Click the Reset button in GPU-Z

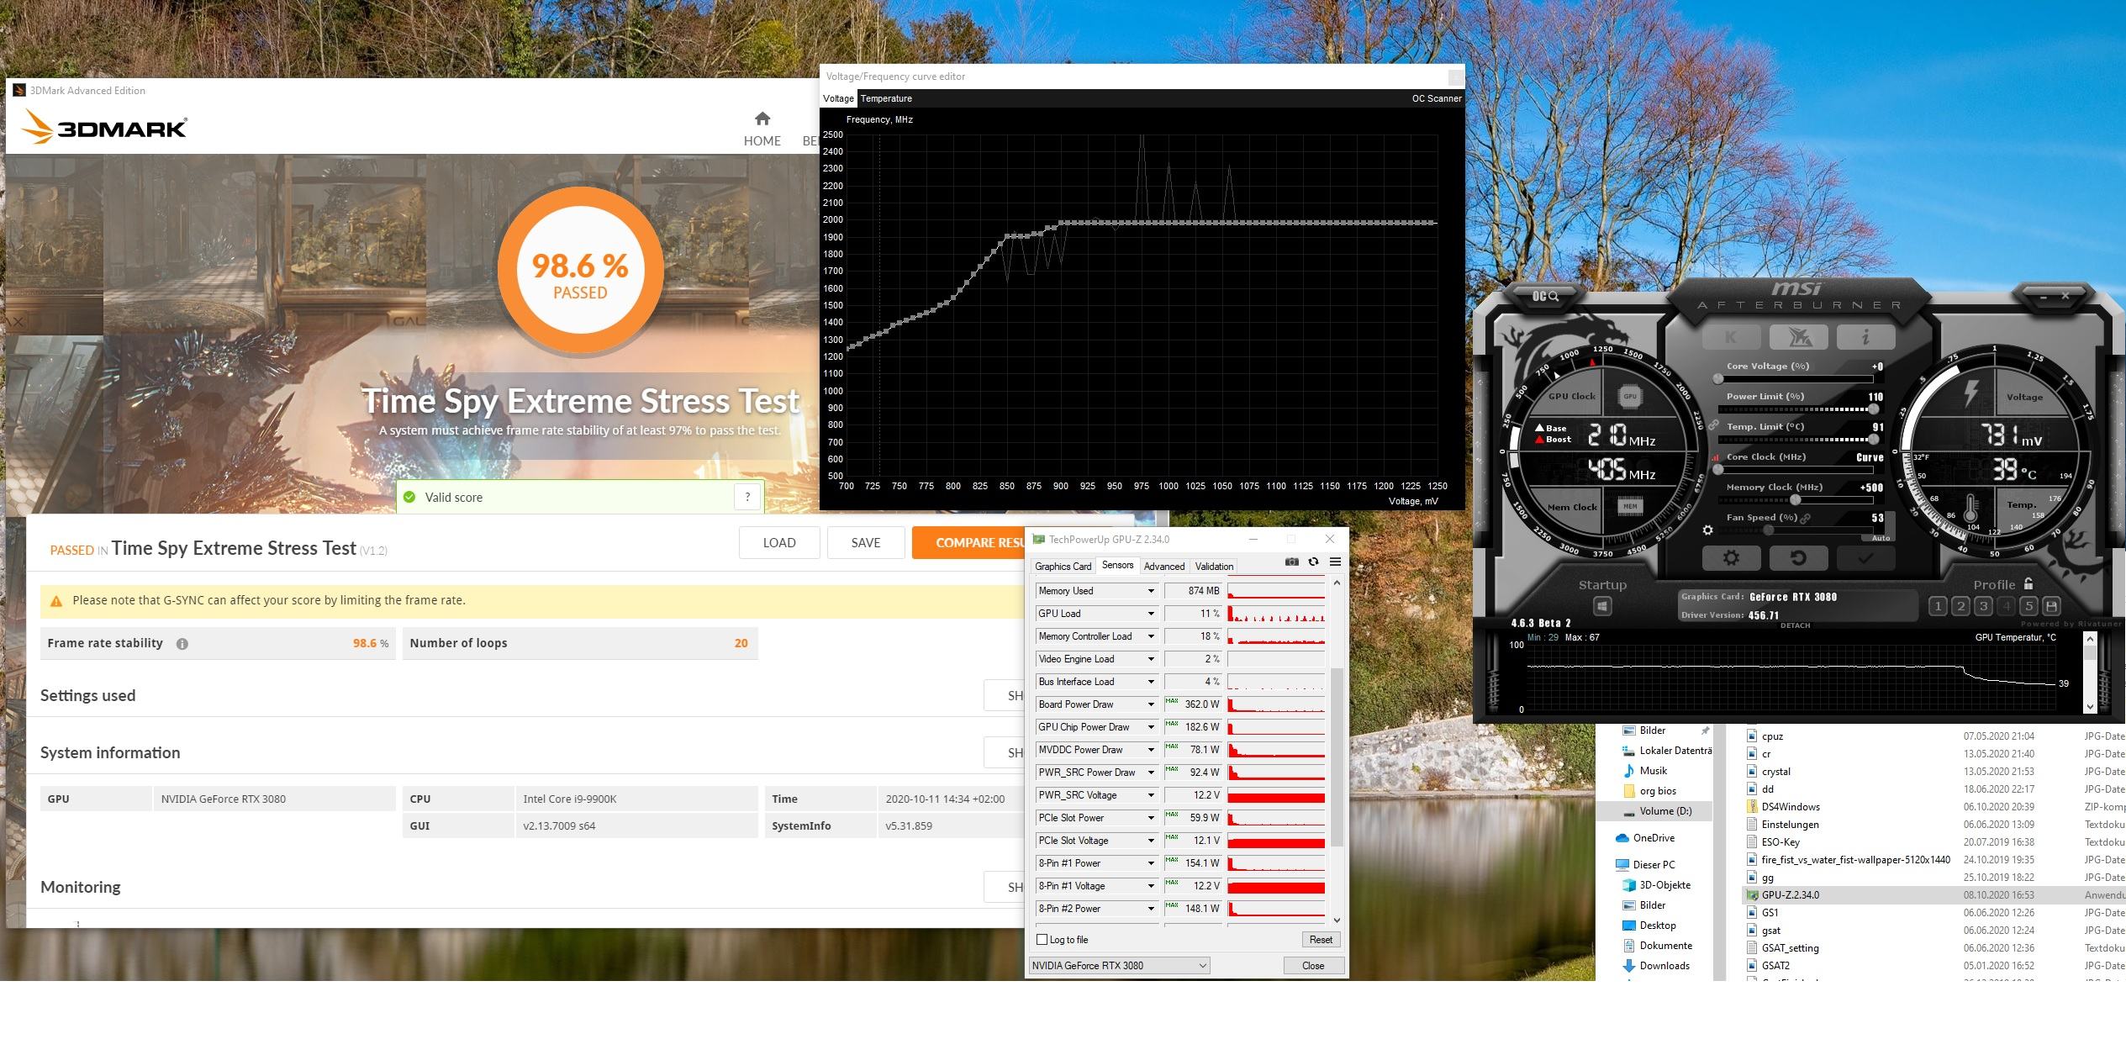point(1321,940)
